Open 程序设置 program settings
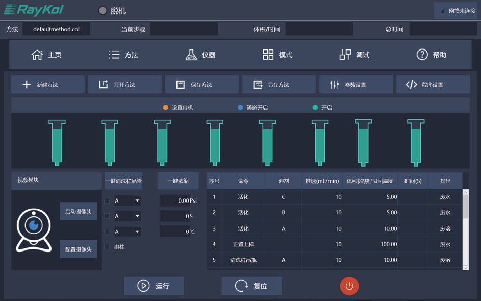 [x=433, y=85]
